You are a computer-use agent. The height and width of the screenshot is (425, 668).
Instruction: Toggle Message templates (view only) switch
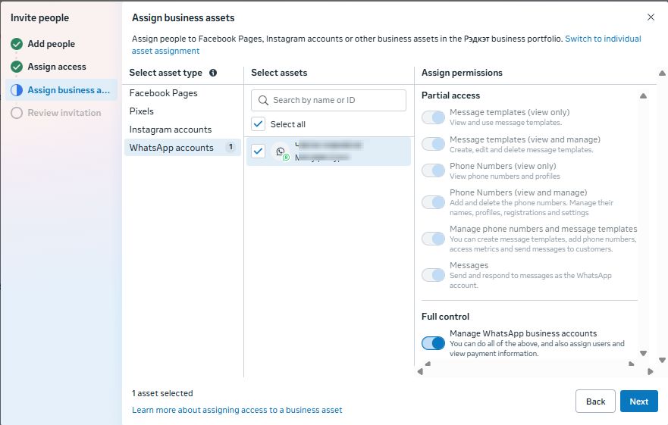point(433,117)
